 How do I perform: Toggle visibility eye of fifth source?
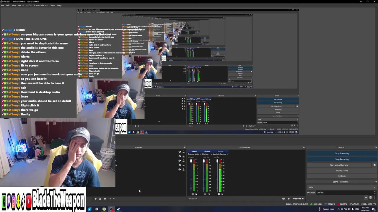click(180, 170)
